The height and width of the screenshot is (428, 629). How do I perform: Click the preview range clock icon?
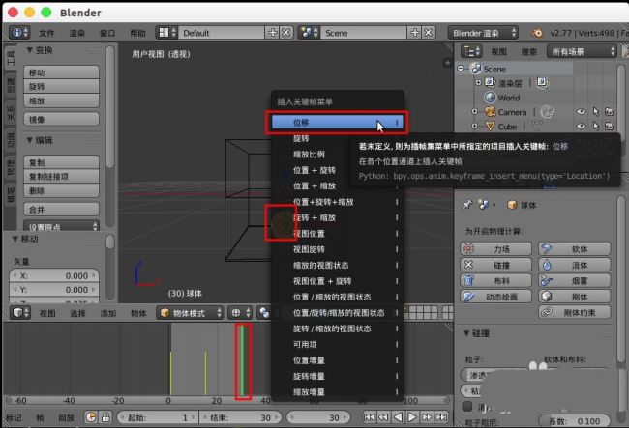coord(91,417)
